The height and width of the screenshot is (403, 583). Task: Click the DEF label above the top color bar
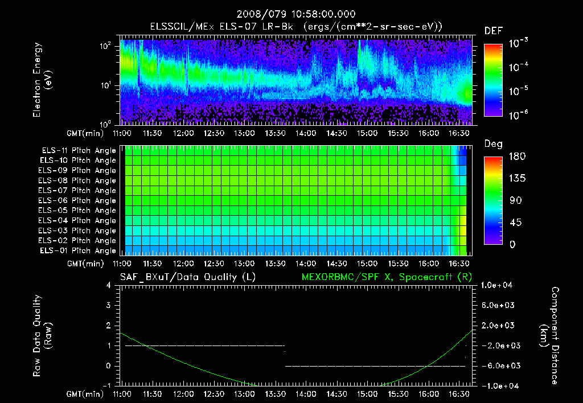pos(494,31)
